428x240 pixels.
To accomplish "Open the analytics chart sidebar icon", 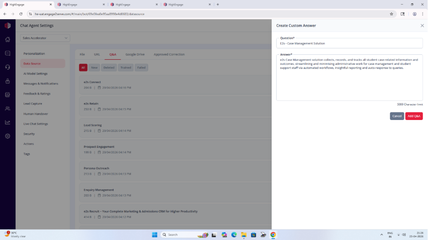I will coord(8,122).
